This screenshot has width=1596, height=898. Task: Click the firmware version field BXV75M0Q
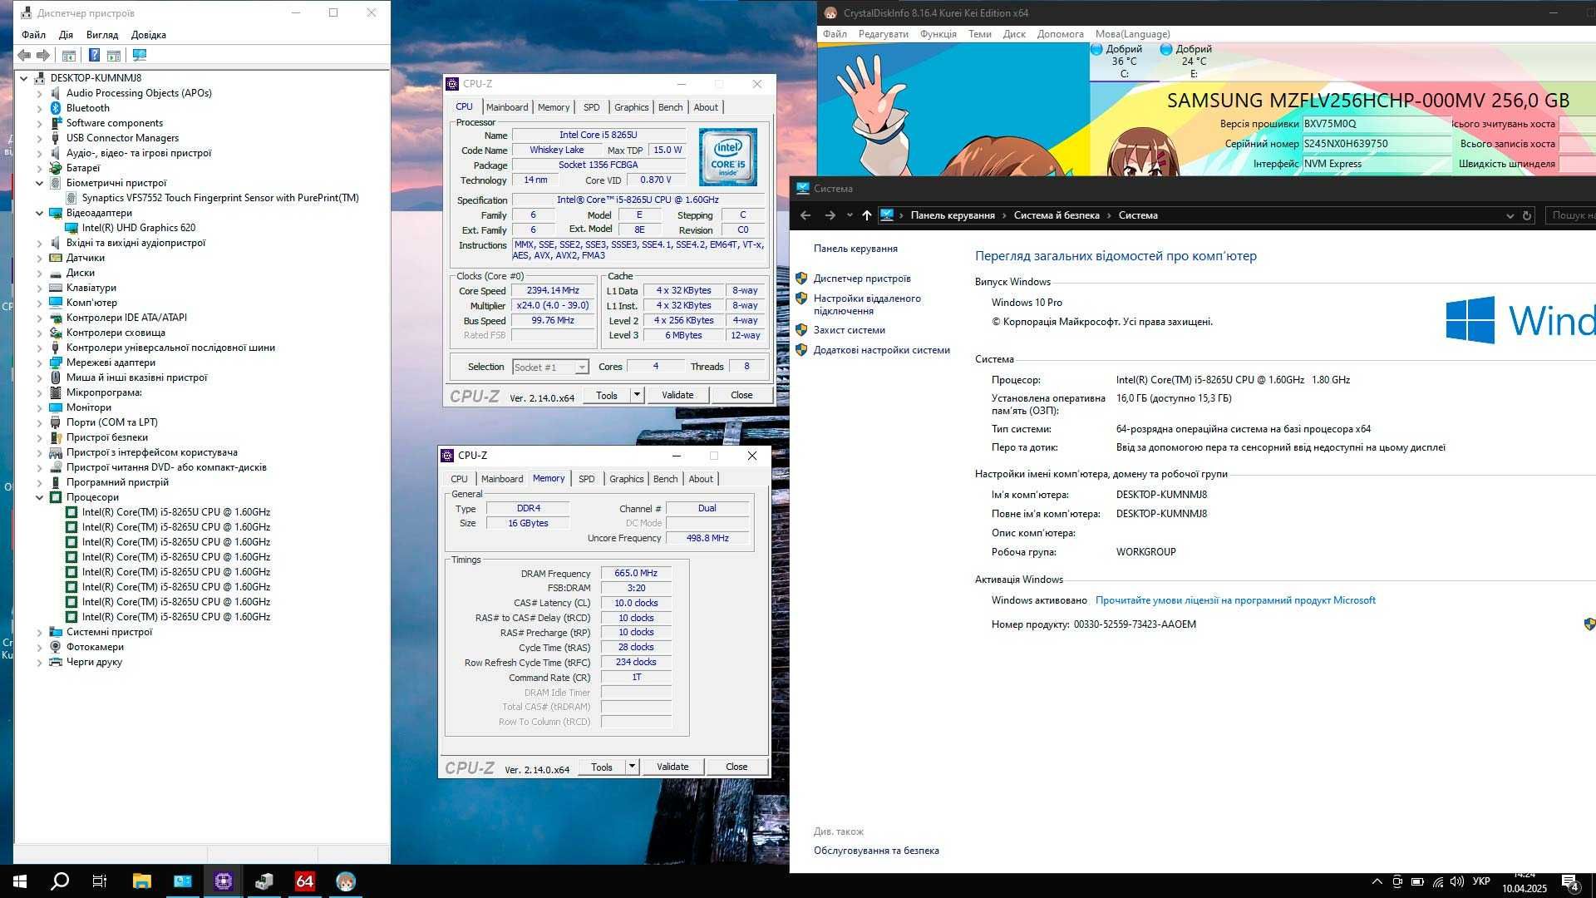pyautogui.click(x=1376, y=124)
